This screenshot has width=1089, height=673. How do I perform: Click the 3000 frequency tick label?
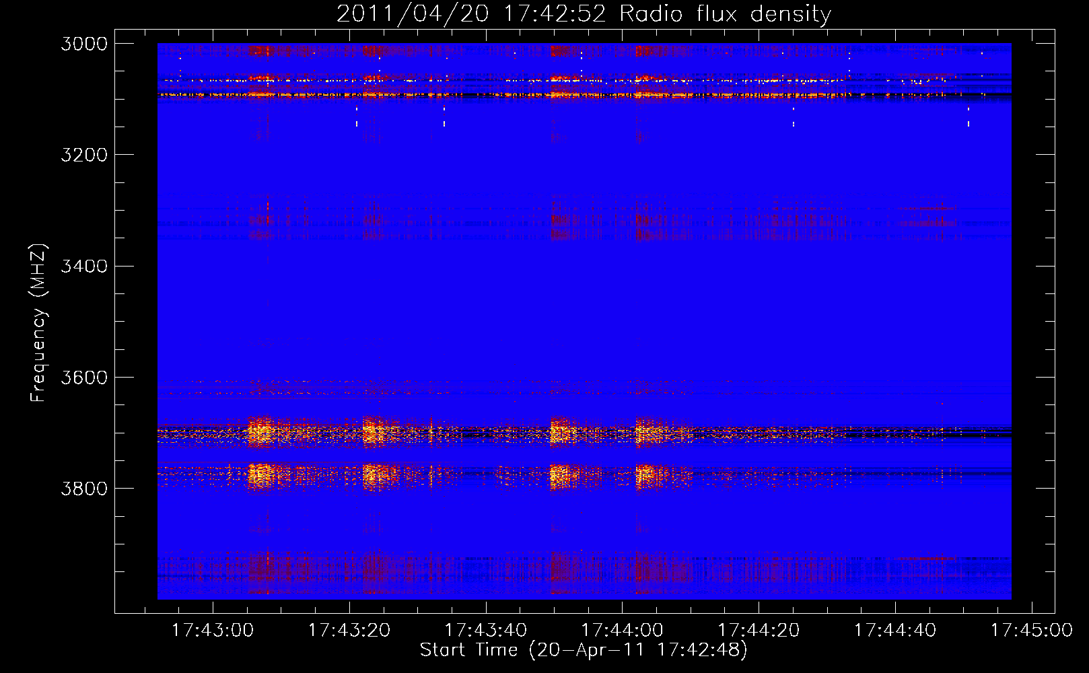click(x=84, y=44)
